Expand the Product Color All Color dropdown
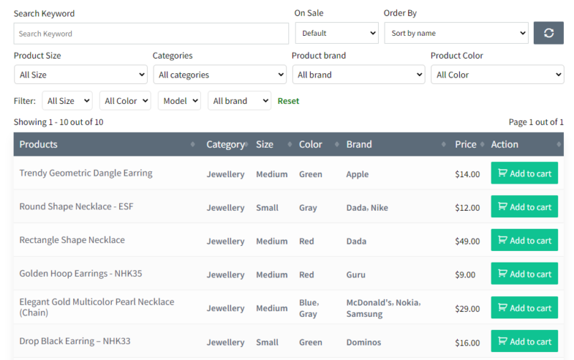Viewport: 574px width, 360px height. tap(497, 75)
